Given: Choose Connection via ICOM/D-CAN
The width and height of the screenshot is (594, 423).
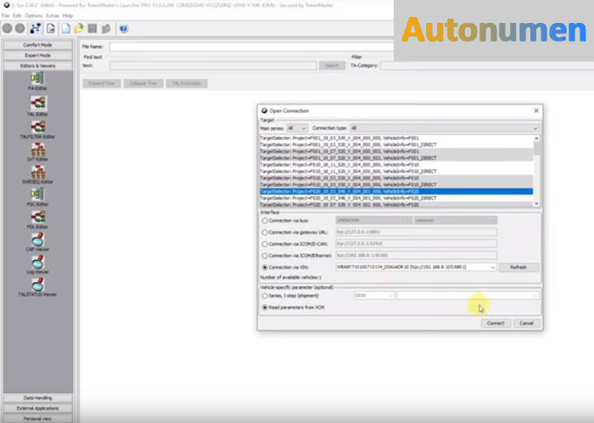Looking at the screenshot, I should coord(265,244).
